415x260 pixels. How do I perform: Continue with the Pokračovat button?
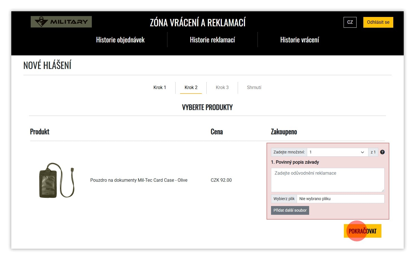pyautogui.click(x=362, y=231)
